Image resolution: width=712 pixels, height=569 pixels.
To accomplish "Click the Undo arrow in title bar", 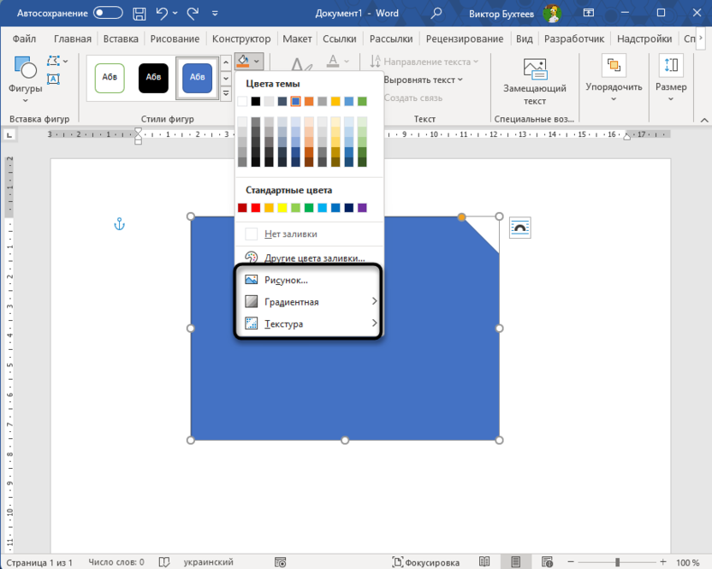I will tap(161, 13).
